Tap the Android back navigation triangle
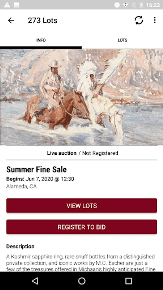This screenshot has height=290, width=163. click(35, 281)
